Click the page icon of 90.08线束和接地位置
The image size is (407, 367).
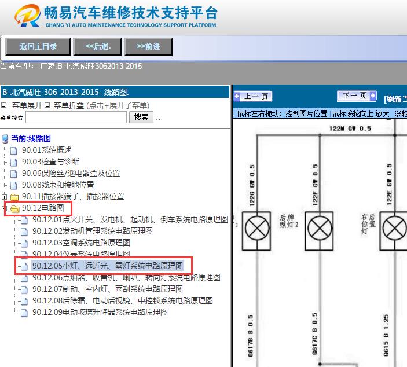[x=13, y=185]
